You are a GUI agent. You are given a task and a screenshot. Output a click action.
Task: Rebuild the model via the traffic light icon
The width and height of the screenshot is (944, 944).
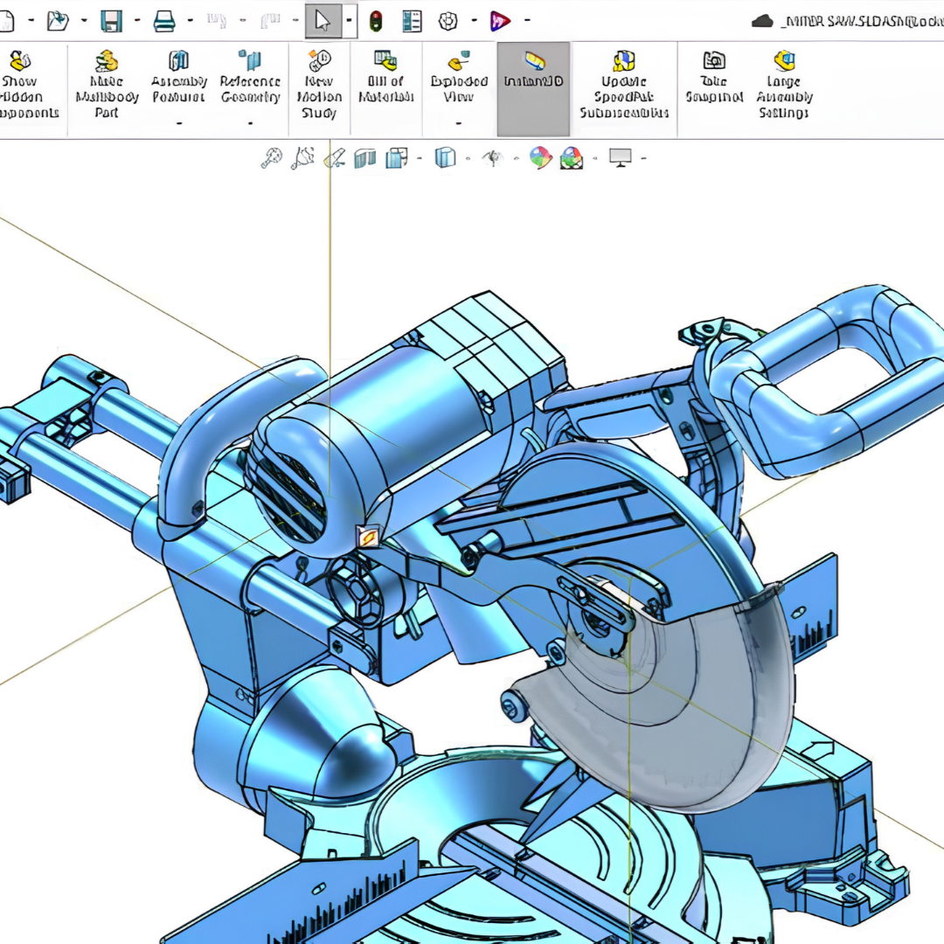click(x=376, y=21)
